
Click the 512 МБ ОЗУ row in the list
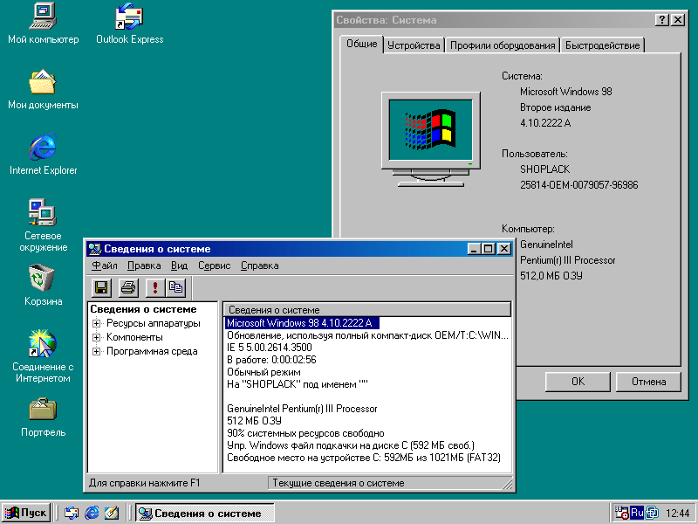pyautogui.click(x=254, y=421)
